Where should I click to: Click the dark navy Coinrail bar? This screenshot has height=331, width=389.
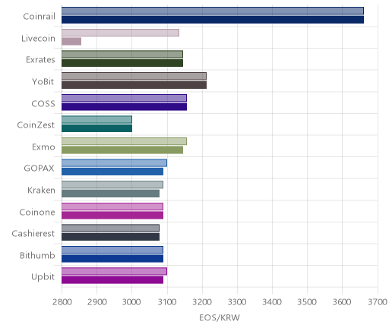point(213,20)
